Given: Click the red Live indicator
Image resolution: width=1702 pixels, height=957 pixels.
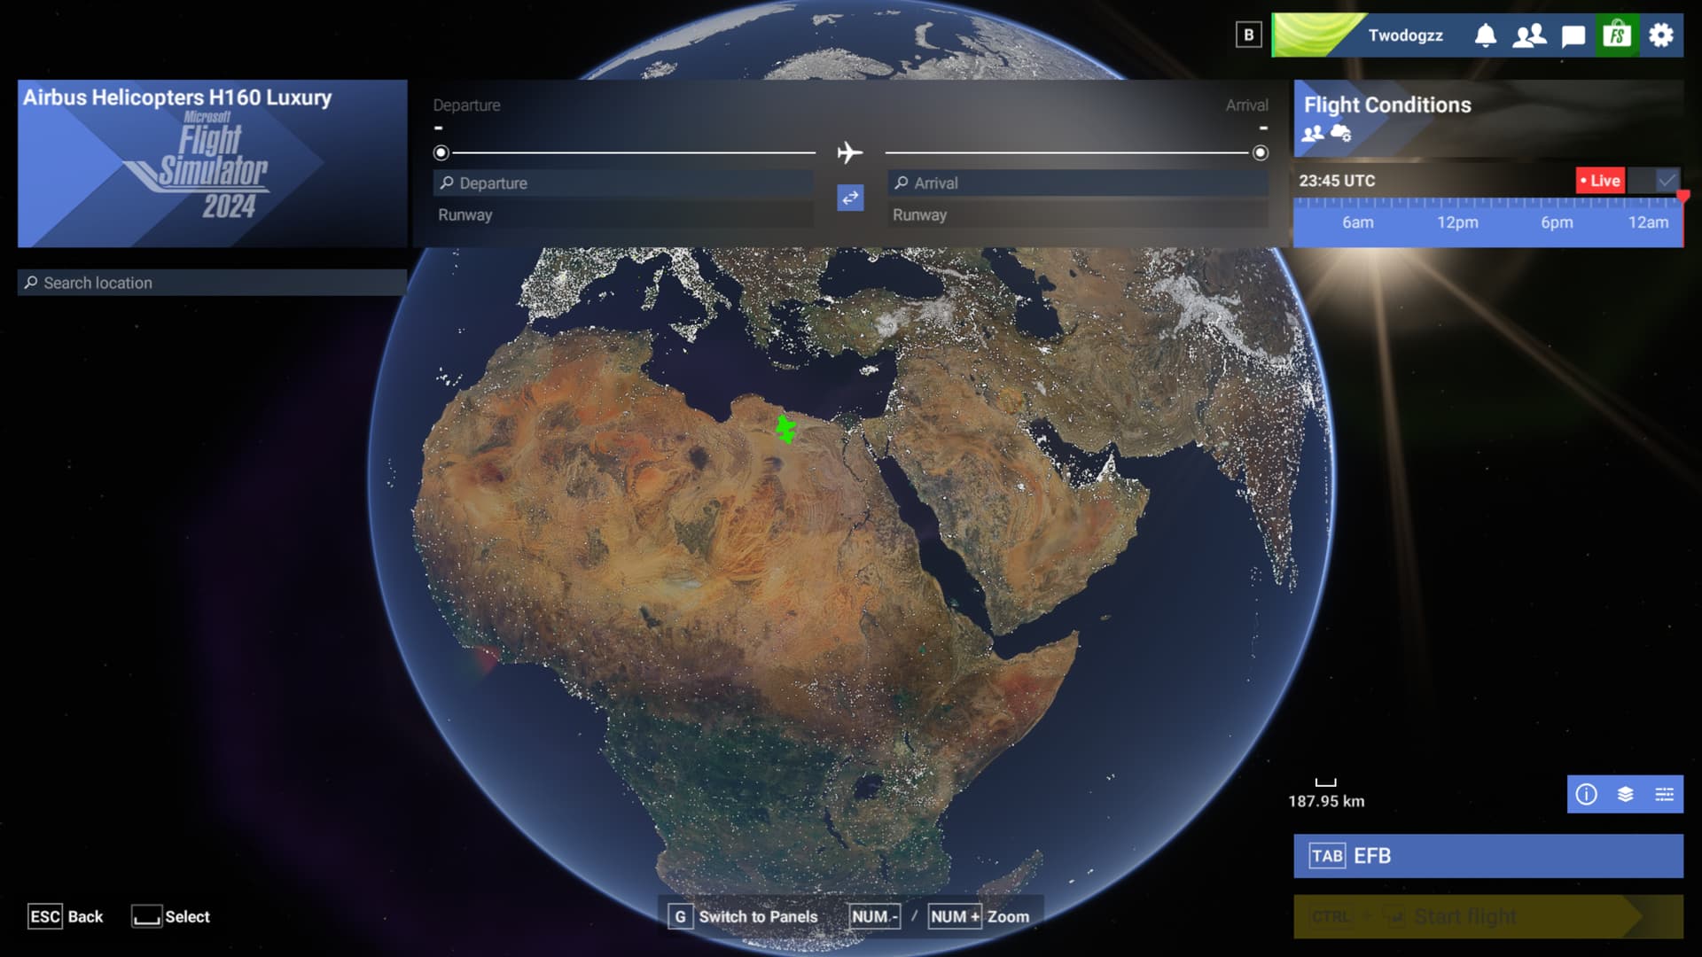Looking at the screenshot, I should point(1600,181).
